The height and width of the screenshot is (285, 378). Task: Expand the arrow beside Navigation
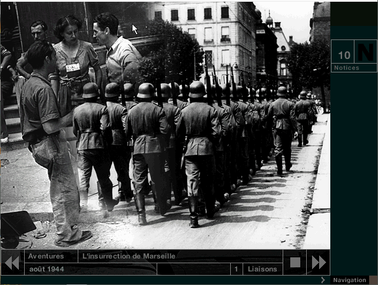(x=323, y=280)
